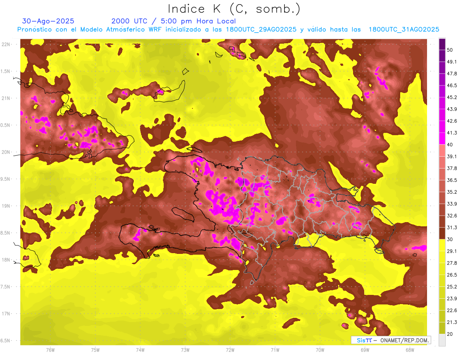Image resolution: width=460 pixels, height=355 pixels.
Task: Click the colorbar value 33.9
Action: pyautogui.click(x=452, y=204)
